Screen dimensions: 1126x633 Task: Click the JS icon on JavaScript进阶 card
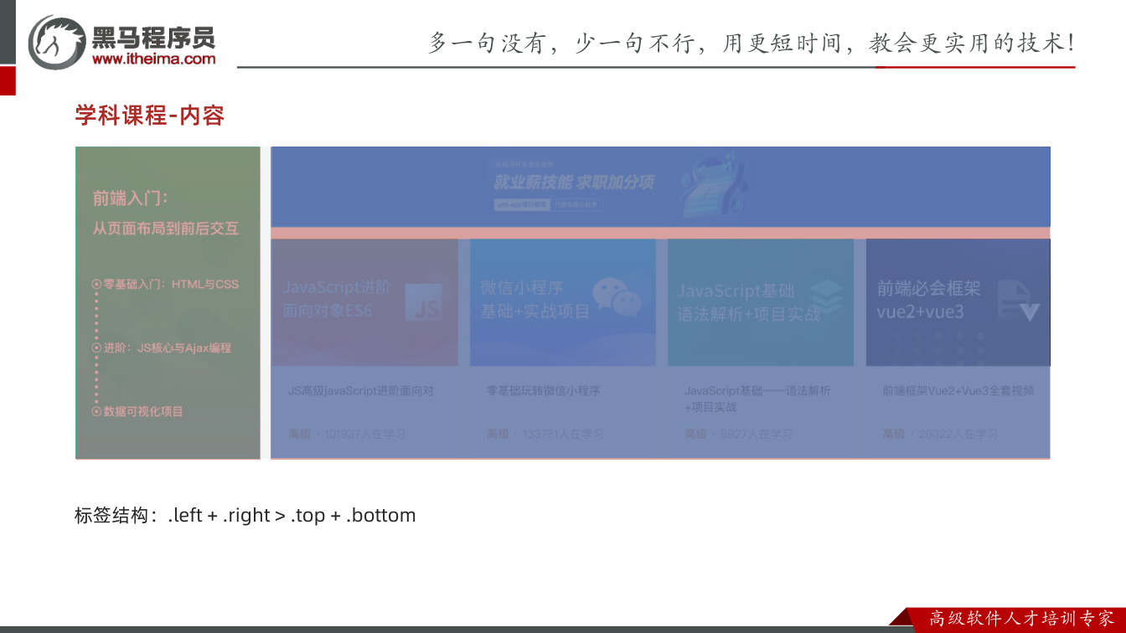coord(424,303)
